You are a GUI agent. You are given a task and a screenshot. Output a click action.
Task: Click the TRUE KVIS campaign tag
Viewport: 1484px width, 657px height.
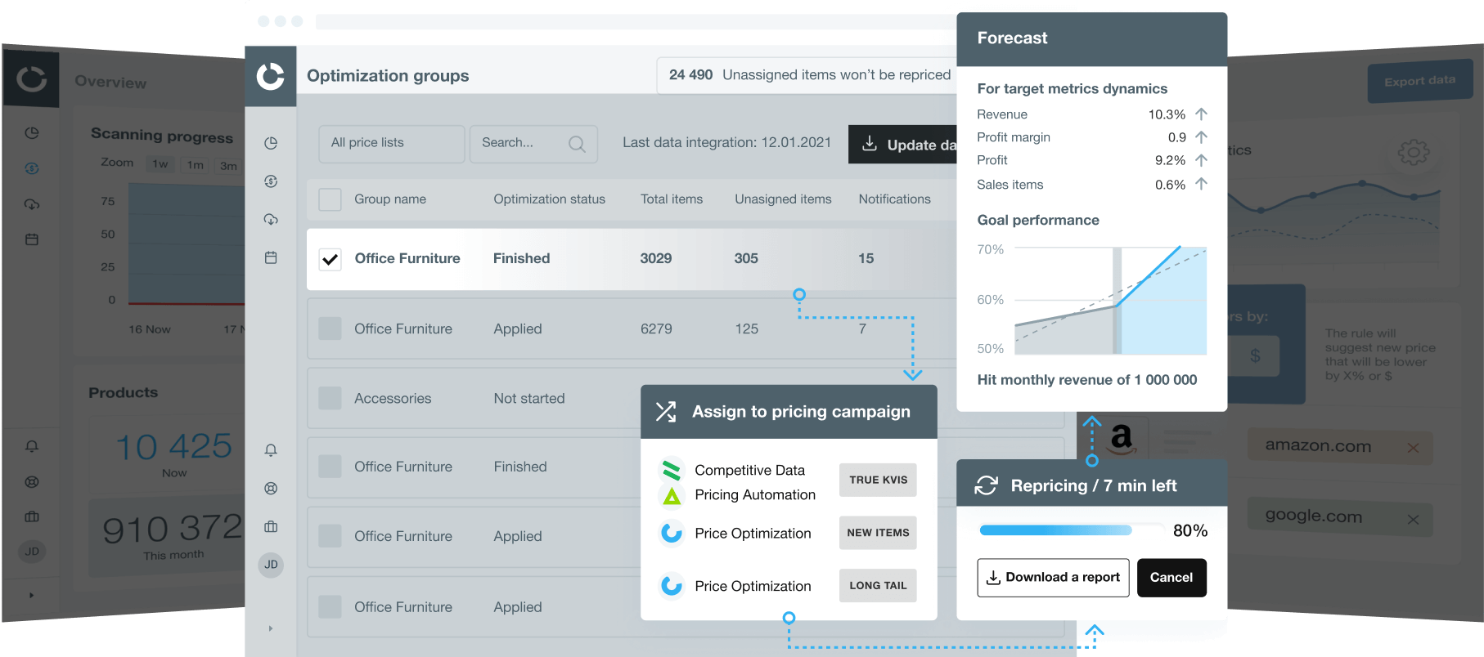(x=878, y=480)
